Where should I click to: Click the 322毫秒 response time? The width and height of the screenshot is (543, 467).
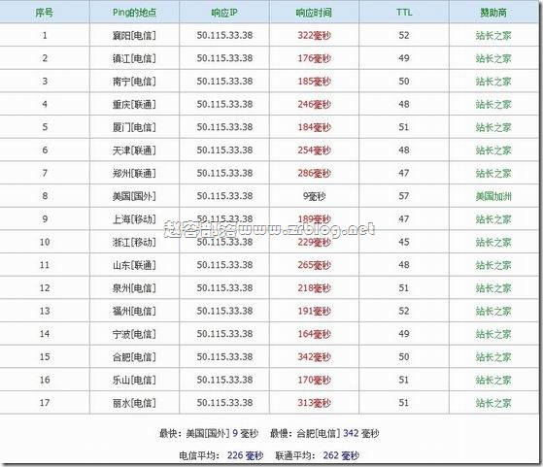point(314,35)
